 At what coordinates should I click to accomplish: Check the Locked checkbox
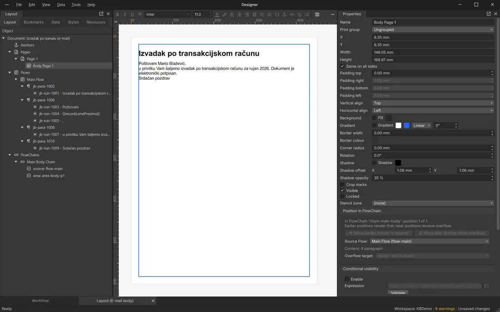342,196
